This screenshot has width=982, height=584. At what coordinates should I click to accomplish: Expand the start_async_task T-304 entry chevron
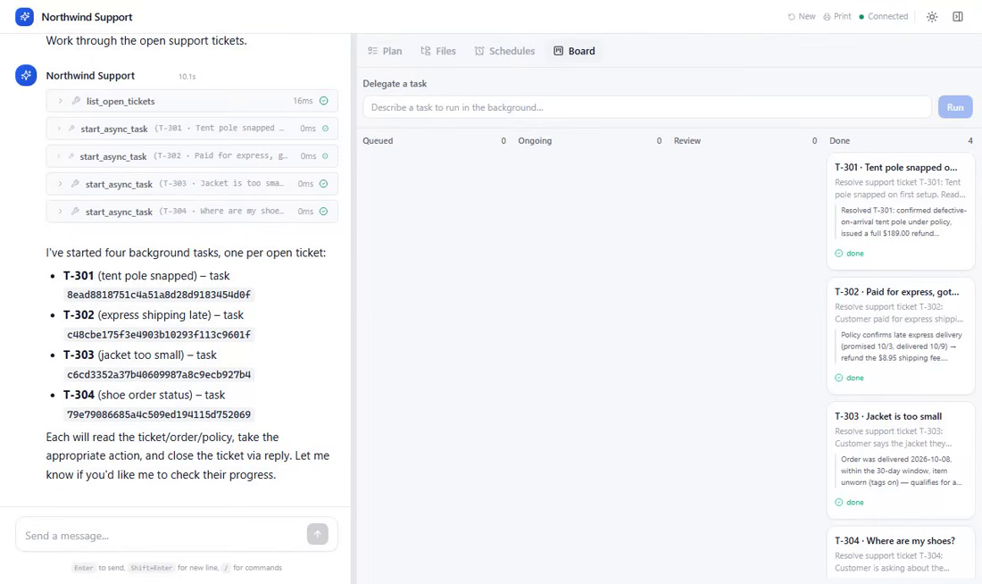click(60, 211)
